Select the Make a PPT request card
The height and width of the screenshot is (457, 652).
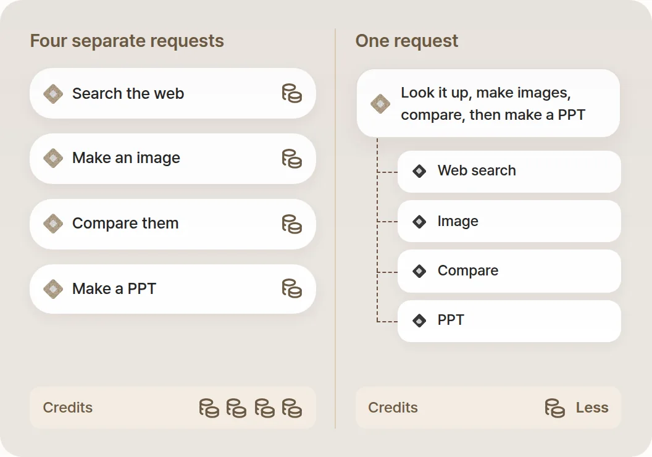click(172, 289)
